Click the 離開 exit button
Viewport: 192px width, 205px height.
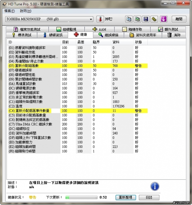coord(179,19)
